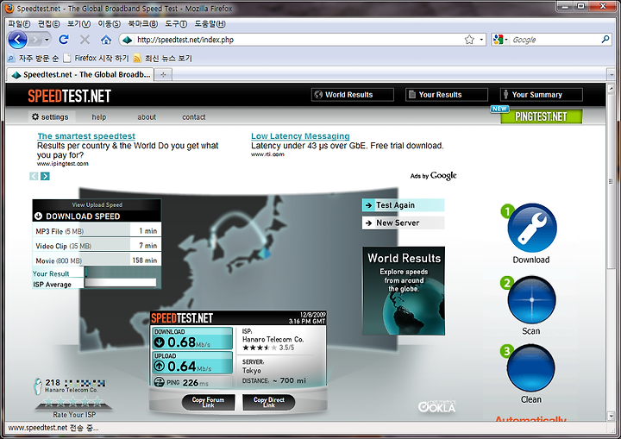Viewport: 621px width, 439px height.
Task: Click the Test Again button
Action: pos(403,205)
